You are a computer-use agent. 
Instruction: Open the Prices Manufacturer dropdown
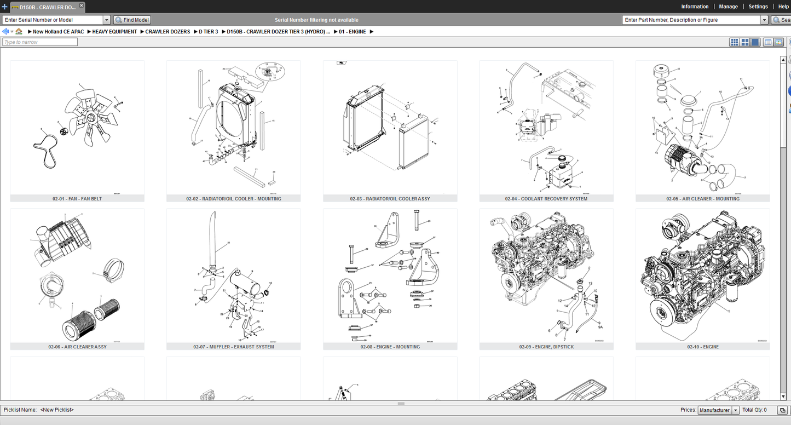pos(735,410)
